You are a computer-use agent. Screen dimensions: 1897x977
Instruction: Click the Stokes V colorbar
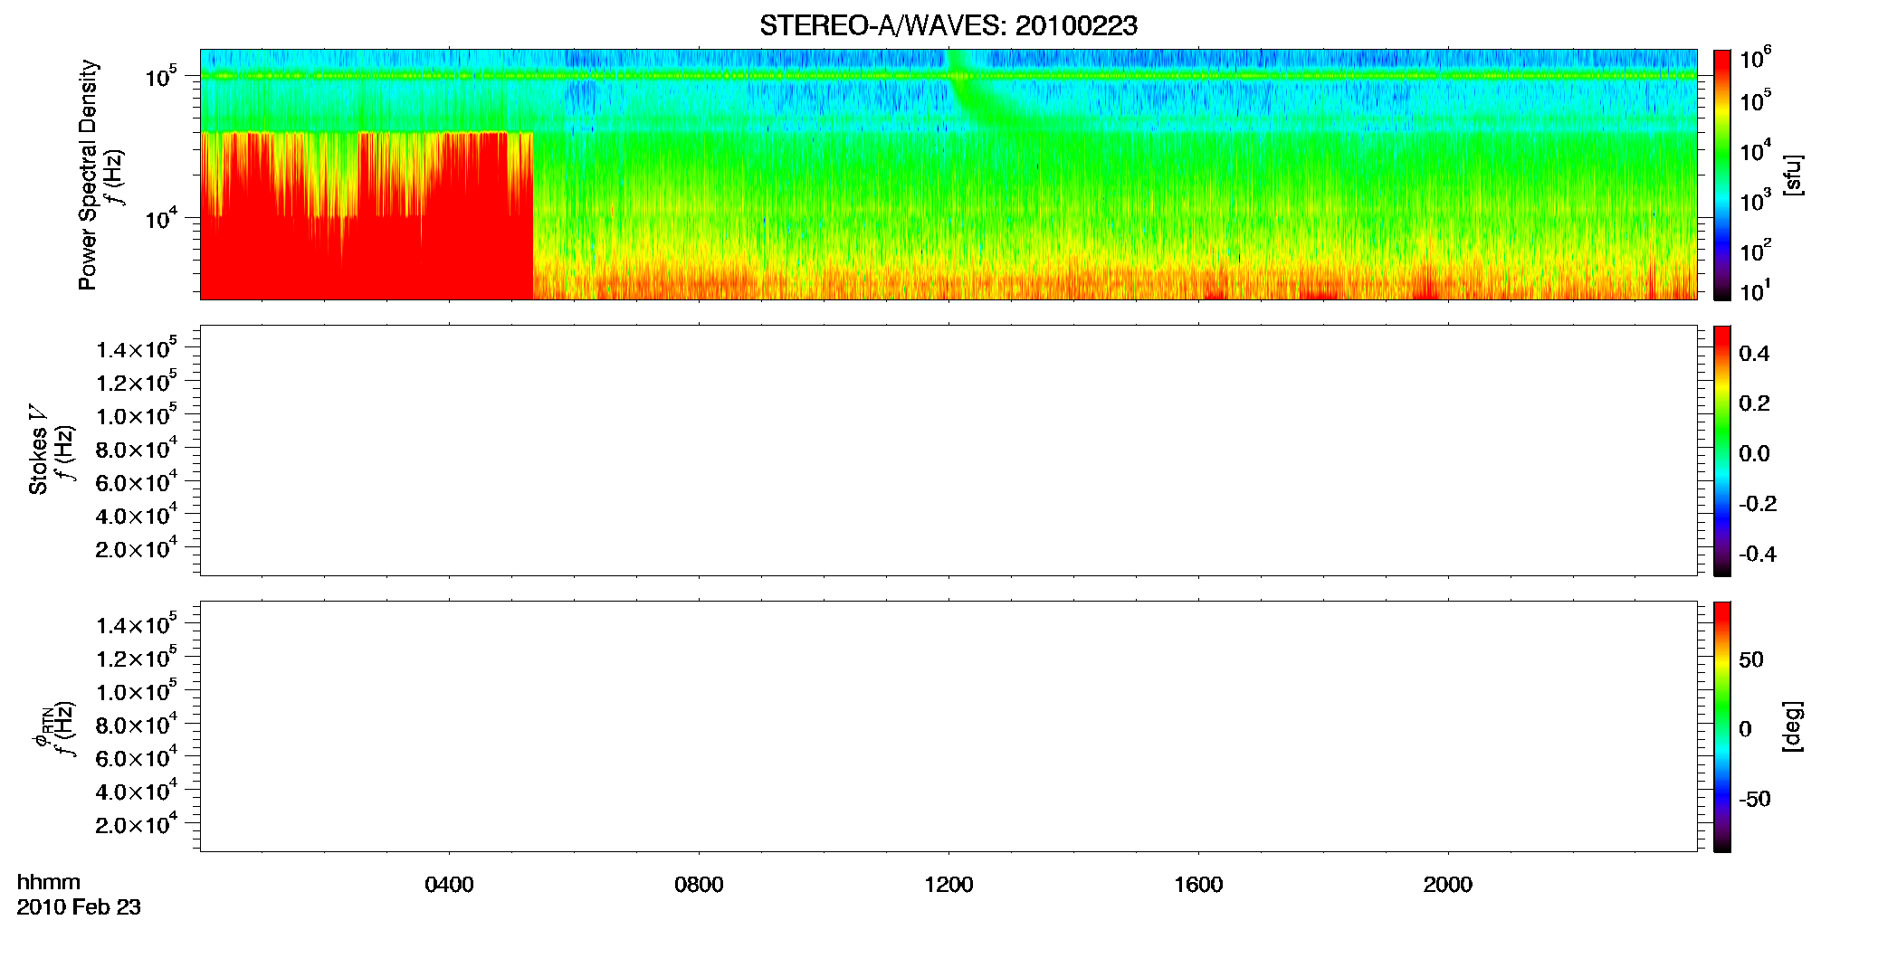[x=1721, y=451]
